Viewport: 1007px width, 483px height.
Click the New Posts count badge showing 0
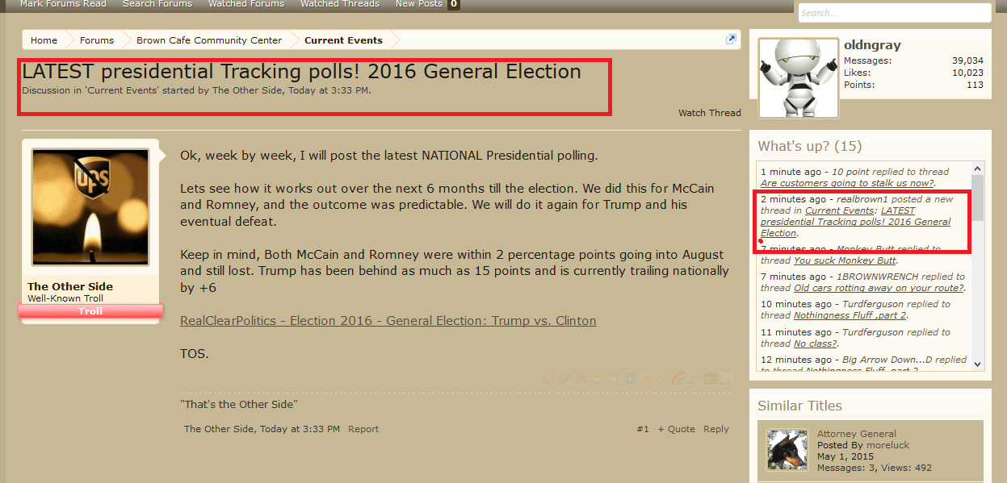point(454,4)
